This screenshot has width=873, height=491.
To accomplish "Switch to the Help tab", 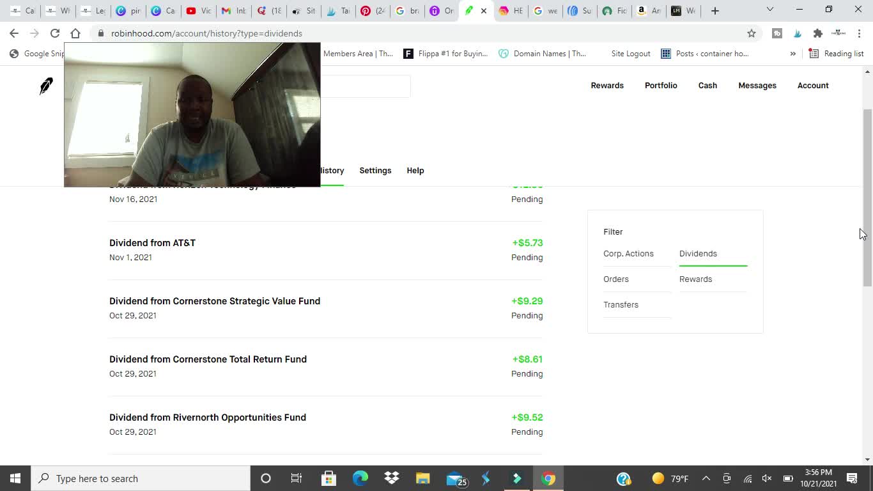I will tap(415, 171).
